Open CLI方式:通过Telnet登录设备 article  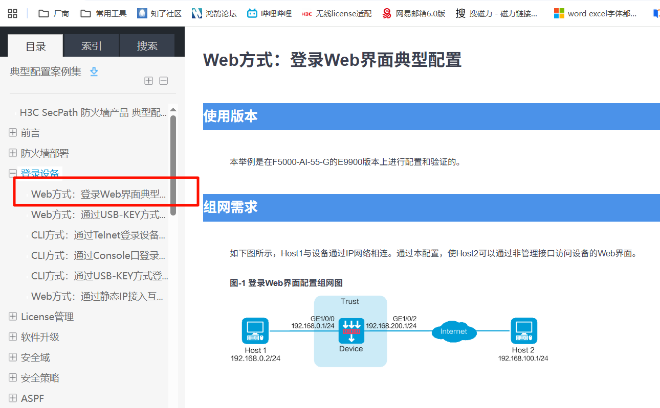(98, 235)
